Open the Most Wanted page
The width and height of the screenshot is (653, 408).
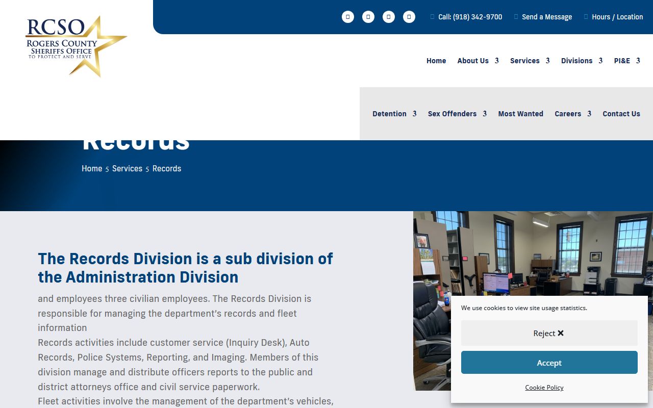coord(520,114)
